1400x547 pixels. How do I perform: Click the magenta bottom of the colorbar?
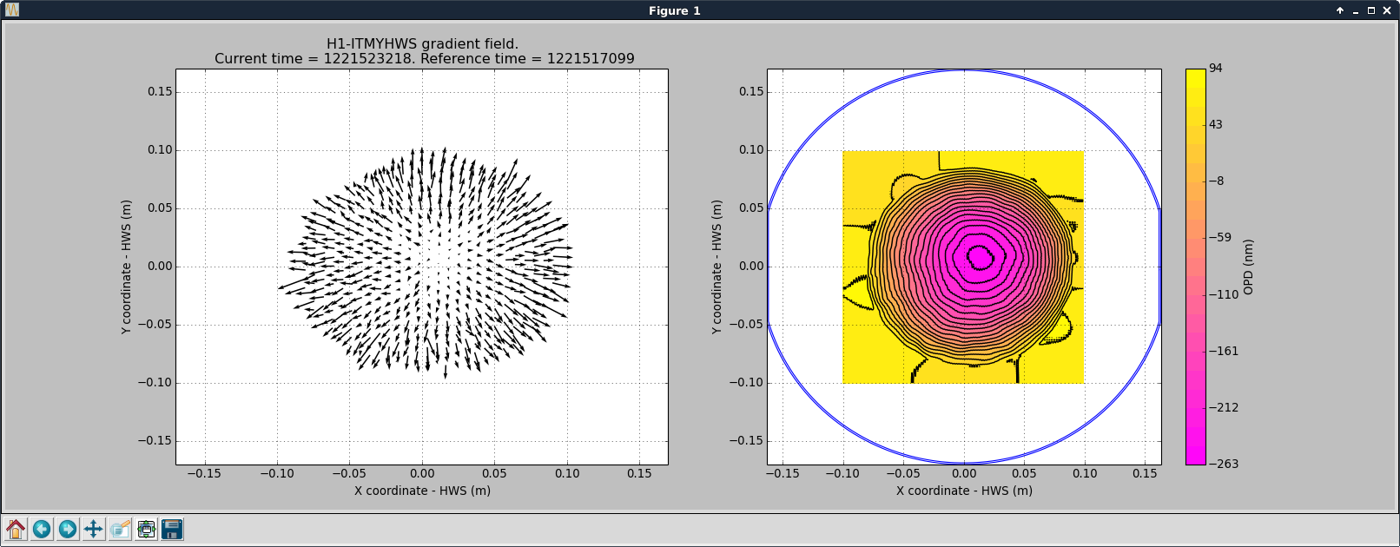pyautogui.click(x=1195, y=456)
